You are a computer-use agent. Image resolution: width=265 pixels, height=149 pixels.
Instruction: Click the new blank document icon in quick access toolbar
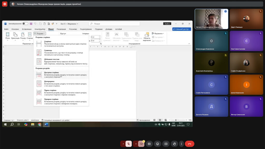click(45, 24)
